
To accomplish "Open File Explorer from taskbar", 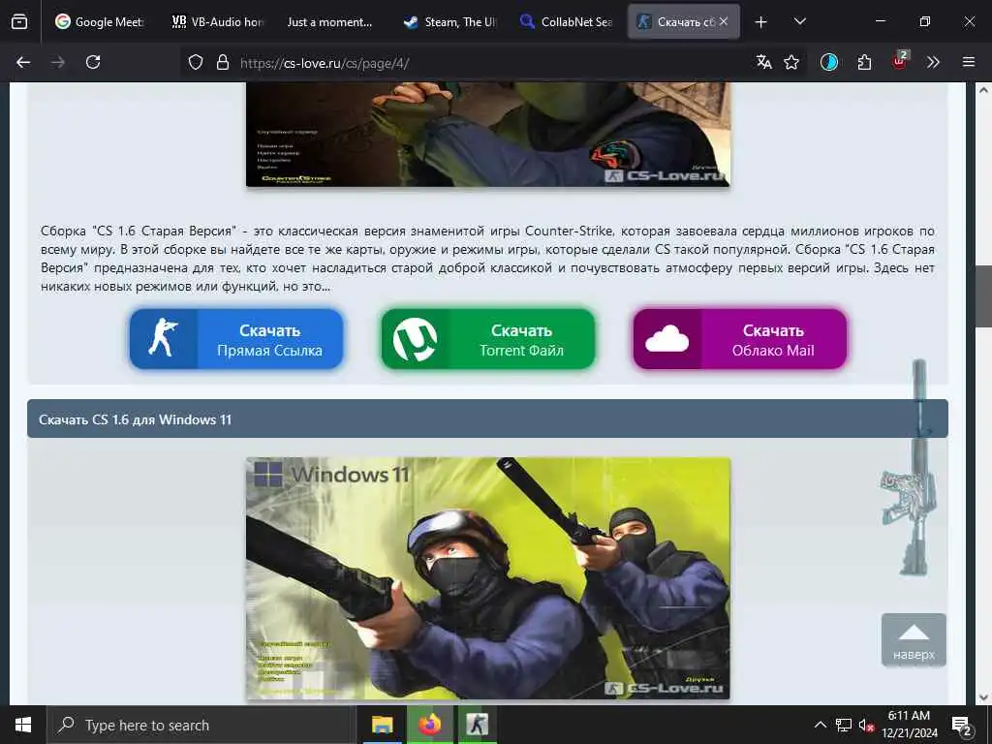I will point(382,725).
